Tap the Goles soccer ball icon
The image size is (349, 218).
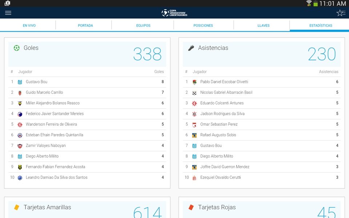pyautogui.click(x=16, y=48)
